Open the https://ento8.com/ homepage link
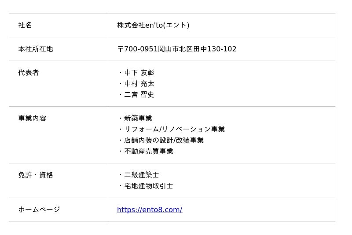 tap(150, 210)
